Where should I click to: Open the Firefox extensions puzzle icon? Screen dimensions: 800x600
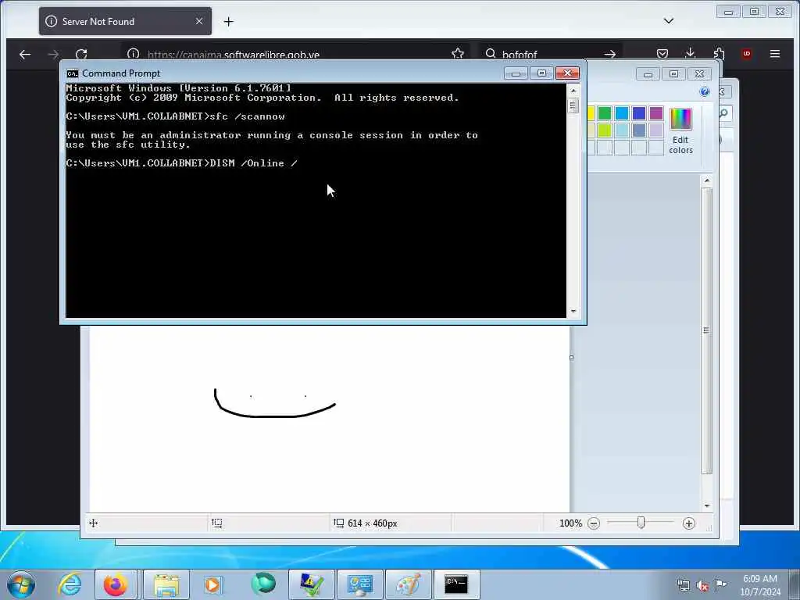pos(719,54)
